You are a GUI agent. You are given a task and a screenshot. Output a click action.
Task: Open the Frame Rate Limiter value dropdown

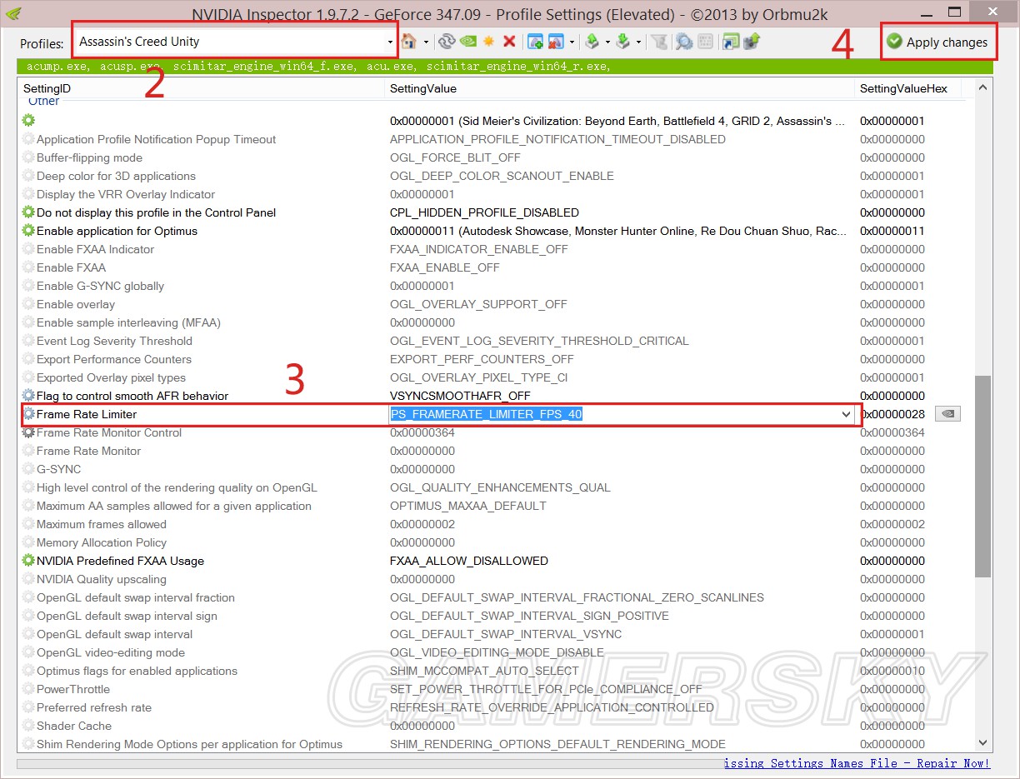click(x=846, y=414)
